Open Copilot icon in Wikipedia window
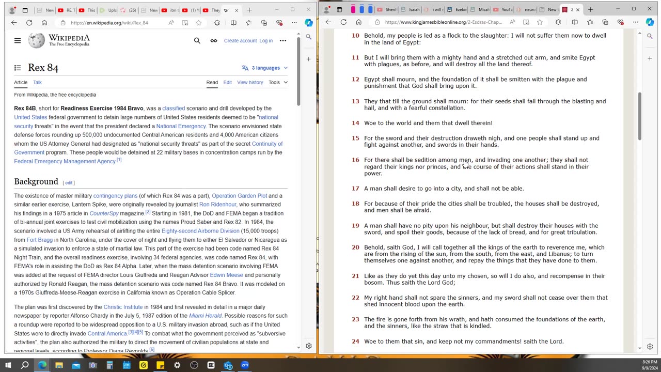 [x=308, y=23]
